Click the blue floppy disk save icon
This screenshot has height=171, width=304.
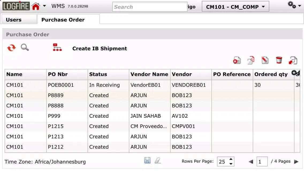coord(147,161)
